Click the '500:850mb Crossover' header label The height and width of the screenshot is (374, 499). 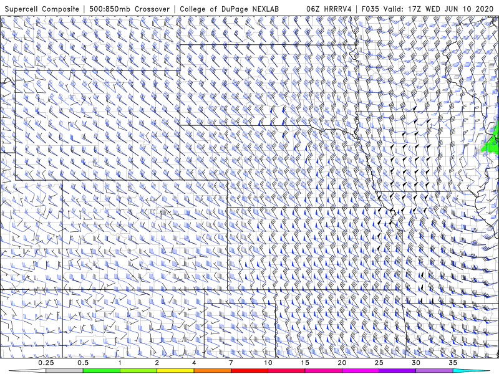(129, 9)
